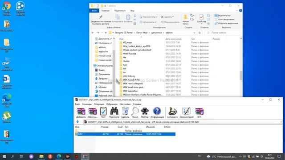Click the Добавить (Add) icon in WinRAR
The image size is (285, 160).
pyautogui.click(x=81, y=112)
